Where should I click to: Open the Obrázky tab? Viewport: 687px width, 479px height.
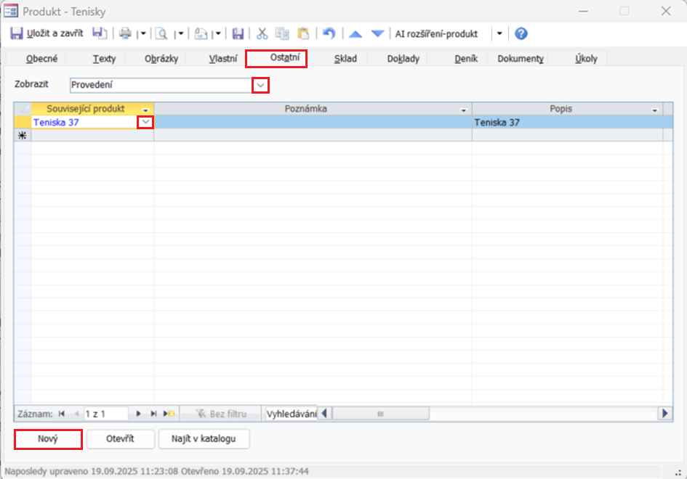[x=161, y=59]
